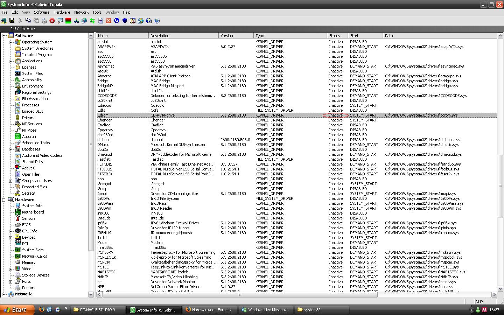
Task: Click the magnifier search window toolbar icon
Action: [x=60, y=21]
